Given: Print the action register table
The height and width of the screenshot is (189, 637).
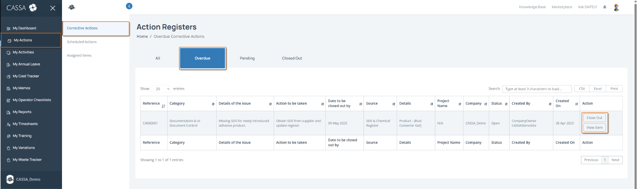Looking at the screenshot, I should [614, 89].
